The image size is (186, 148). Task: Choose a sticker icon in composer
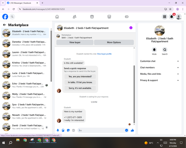[x=68, y=130]
